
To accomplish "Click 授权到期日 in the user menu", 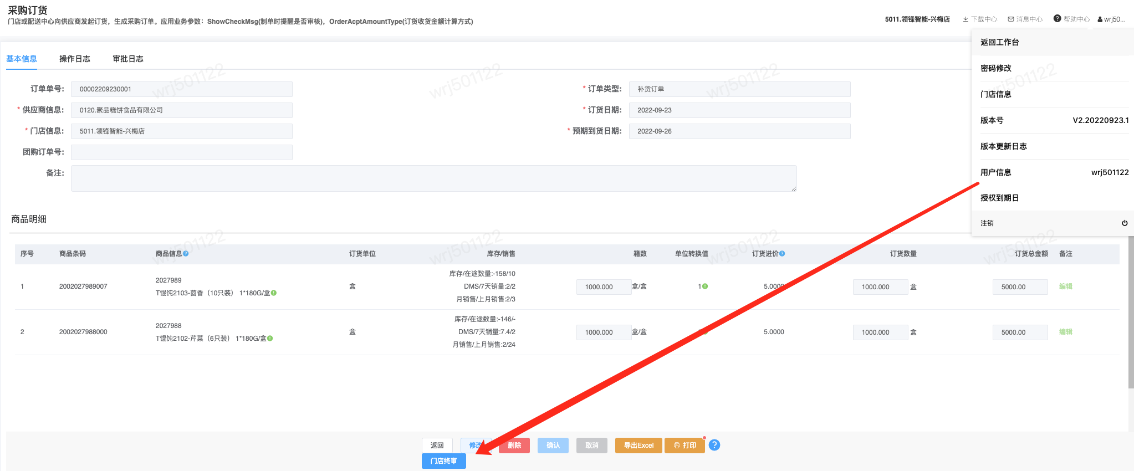I will [x=1053, y=198].
